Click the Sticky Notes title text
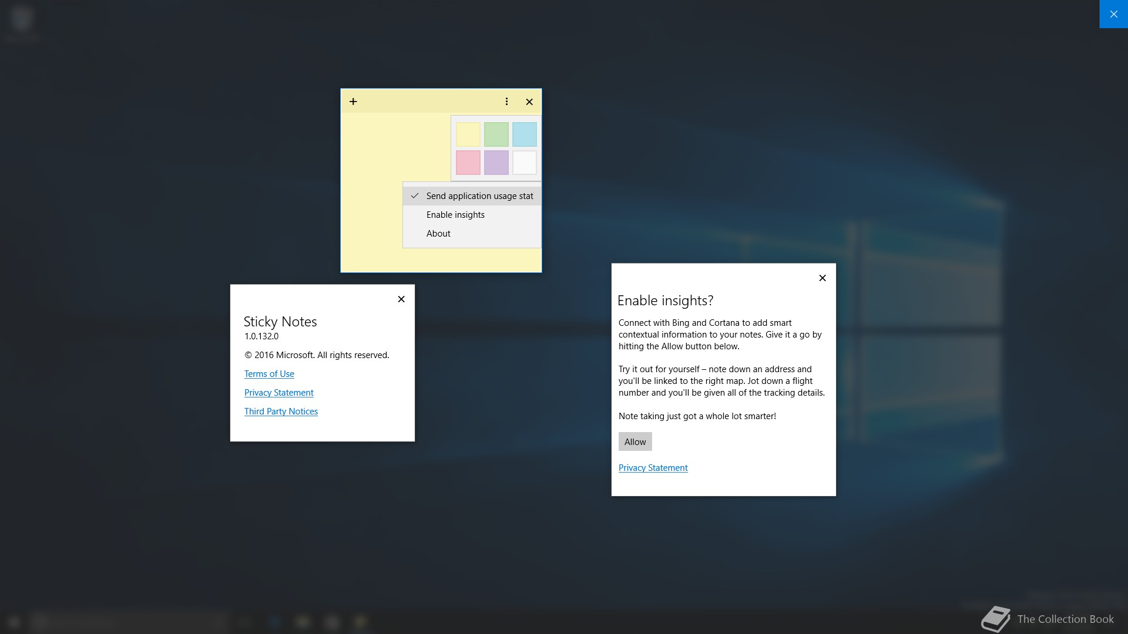 280,322
